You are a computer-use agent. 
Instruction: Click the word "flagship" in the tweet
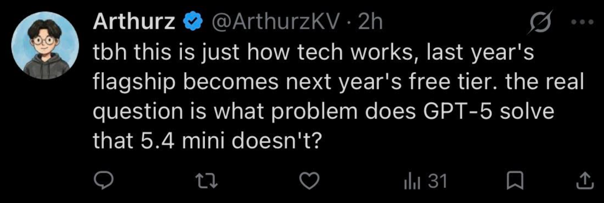click(x=134, y=82)
